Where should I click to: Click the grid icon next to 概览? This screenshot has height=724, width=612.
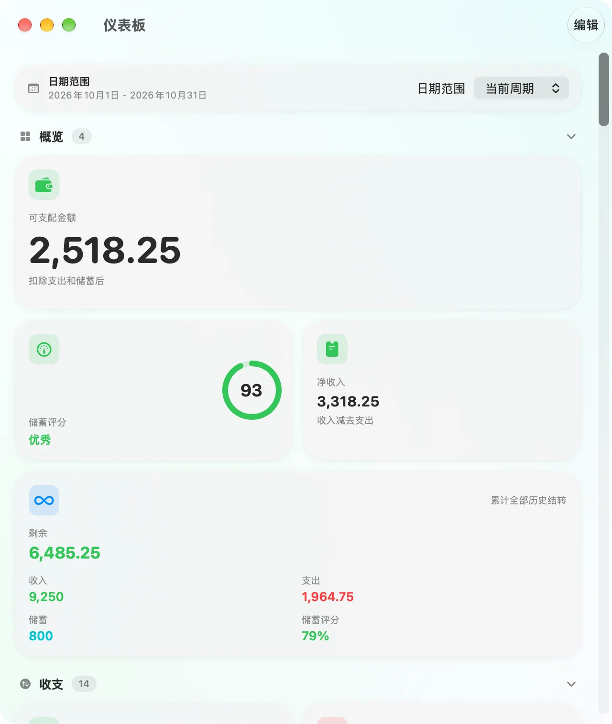[25, 137]
